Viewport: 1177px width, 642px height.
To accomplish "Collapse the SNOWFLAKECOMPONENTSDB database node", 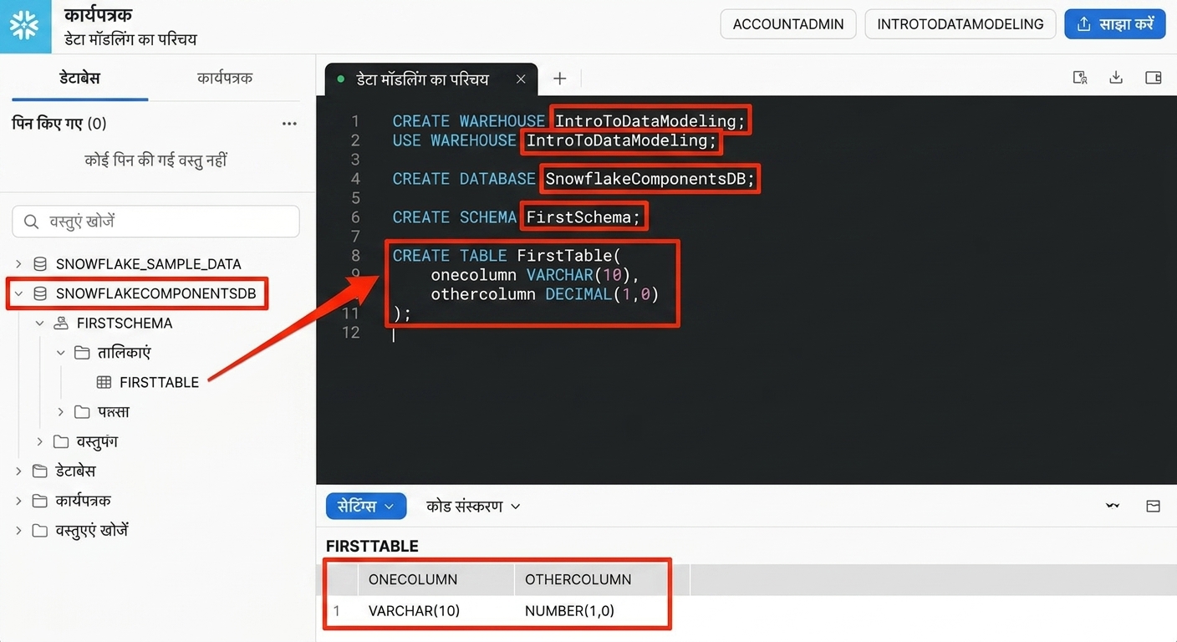I will (x=18, y=293).
